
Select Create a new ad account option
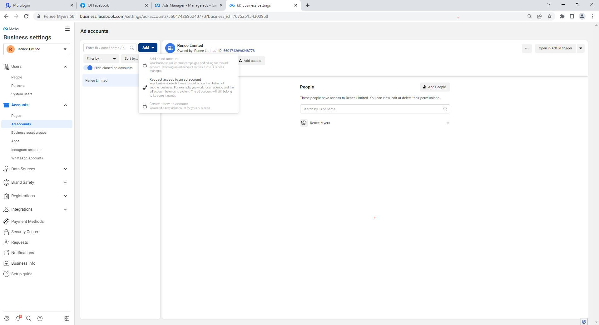pyautogui.click(x=188, y=106)
